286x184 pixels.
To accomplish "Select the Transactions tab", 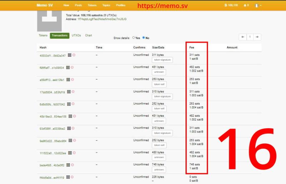I will (60, 35).
